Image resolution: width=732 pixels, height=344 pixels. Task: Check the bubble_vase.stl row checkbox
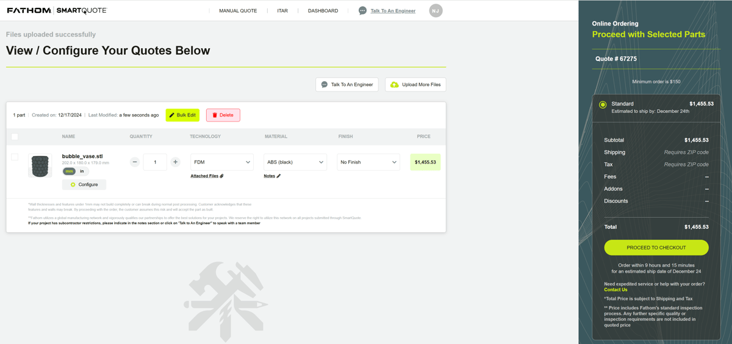pos(15,157)
